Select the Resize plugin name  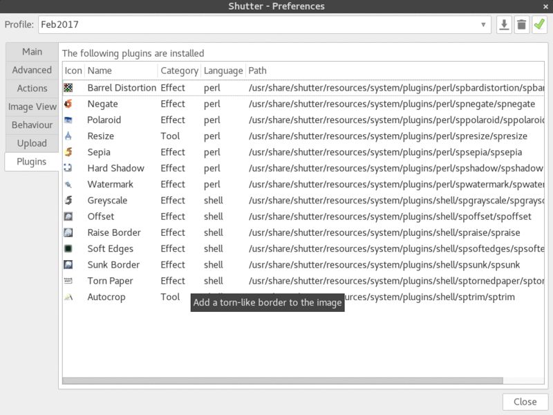pos(100,136)
